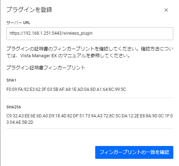Place the cursor on https:// in the URL field
The height and width of the screenshot is (166, 179).
click(16, 33)
